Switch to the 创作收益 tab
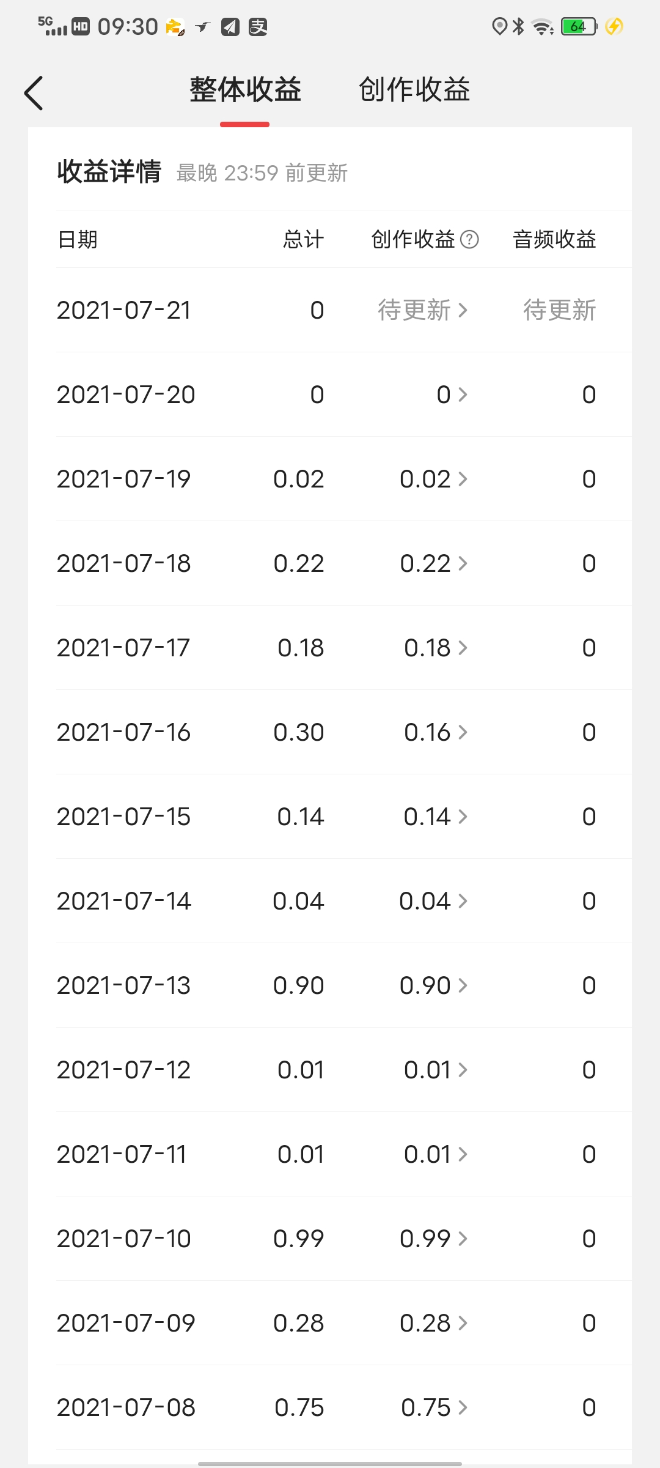Screen dimensions: 660x1468 click(414, 90)
